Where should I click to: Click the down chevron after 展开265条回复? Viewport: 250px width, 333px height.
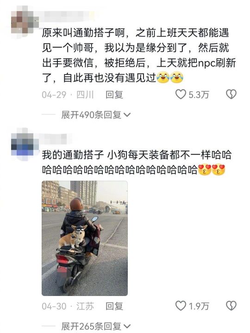pos(127,326)
